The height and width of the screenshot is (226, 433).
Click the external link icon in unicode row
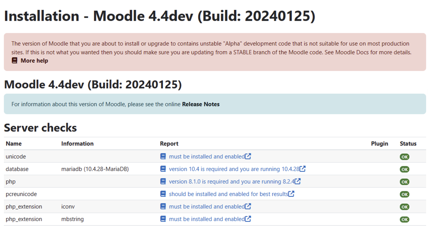248,156
